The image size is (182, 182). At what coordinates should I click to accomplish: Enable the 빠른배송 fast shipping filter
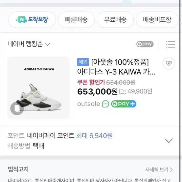click(x=76, y=19)
